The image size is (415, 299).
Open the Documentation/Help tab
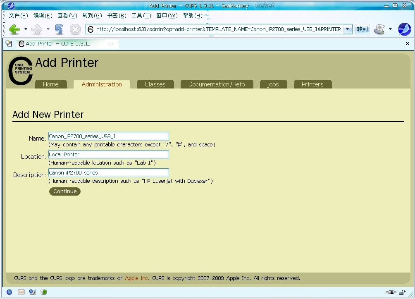[217, 84]
